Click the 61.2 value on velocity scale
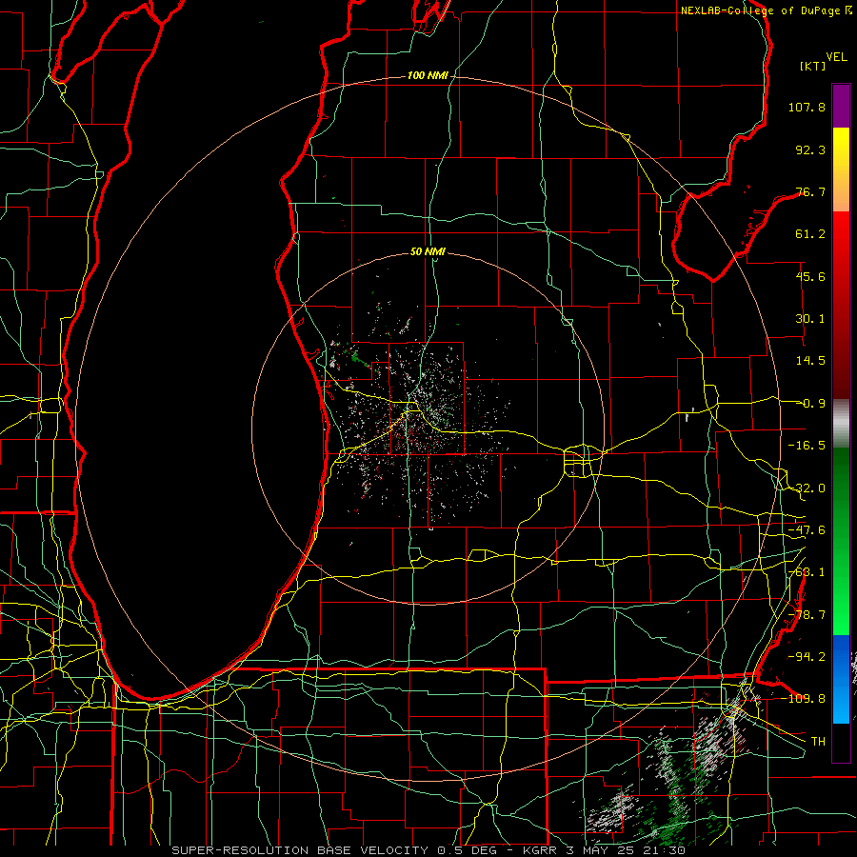Viewport: 857px width, 857px height. (x=810, y=234)
